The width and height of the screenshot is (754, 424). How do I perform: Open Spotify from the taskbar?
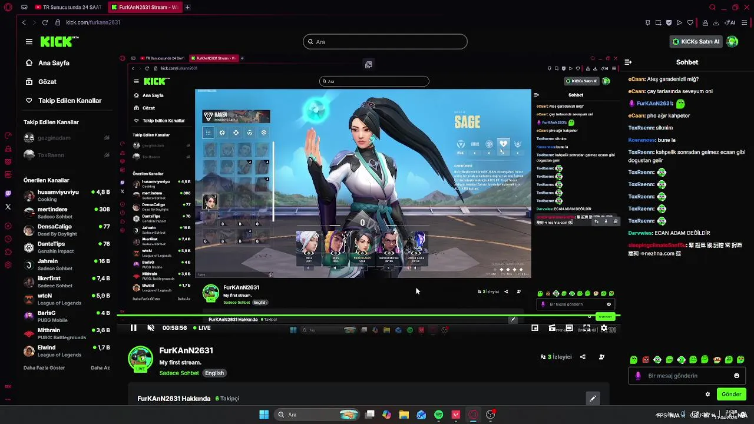tap(438, 415)
